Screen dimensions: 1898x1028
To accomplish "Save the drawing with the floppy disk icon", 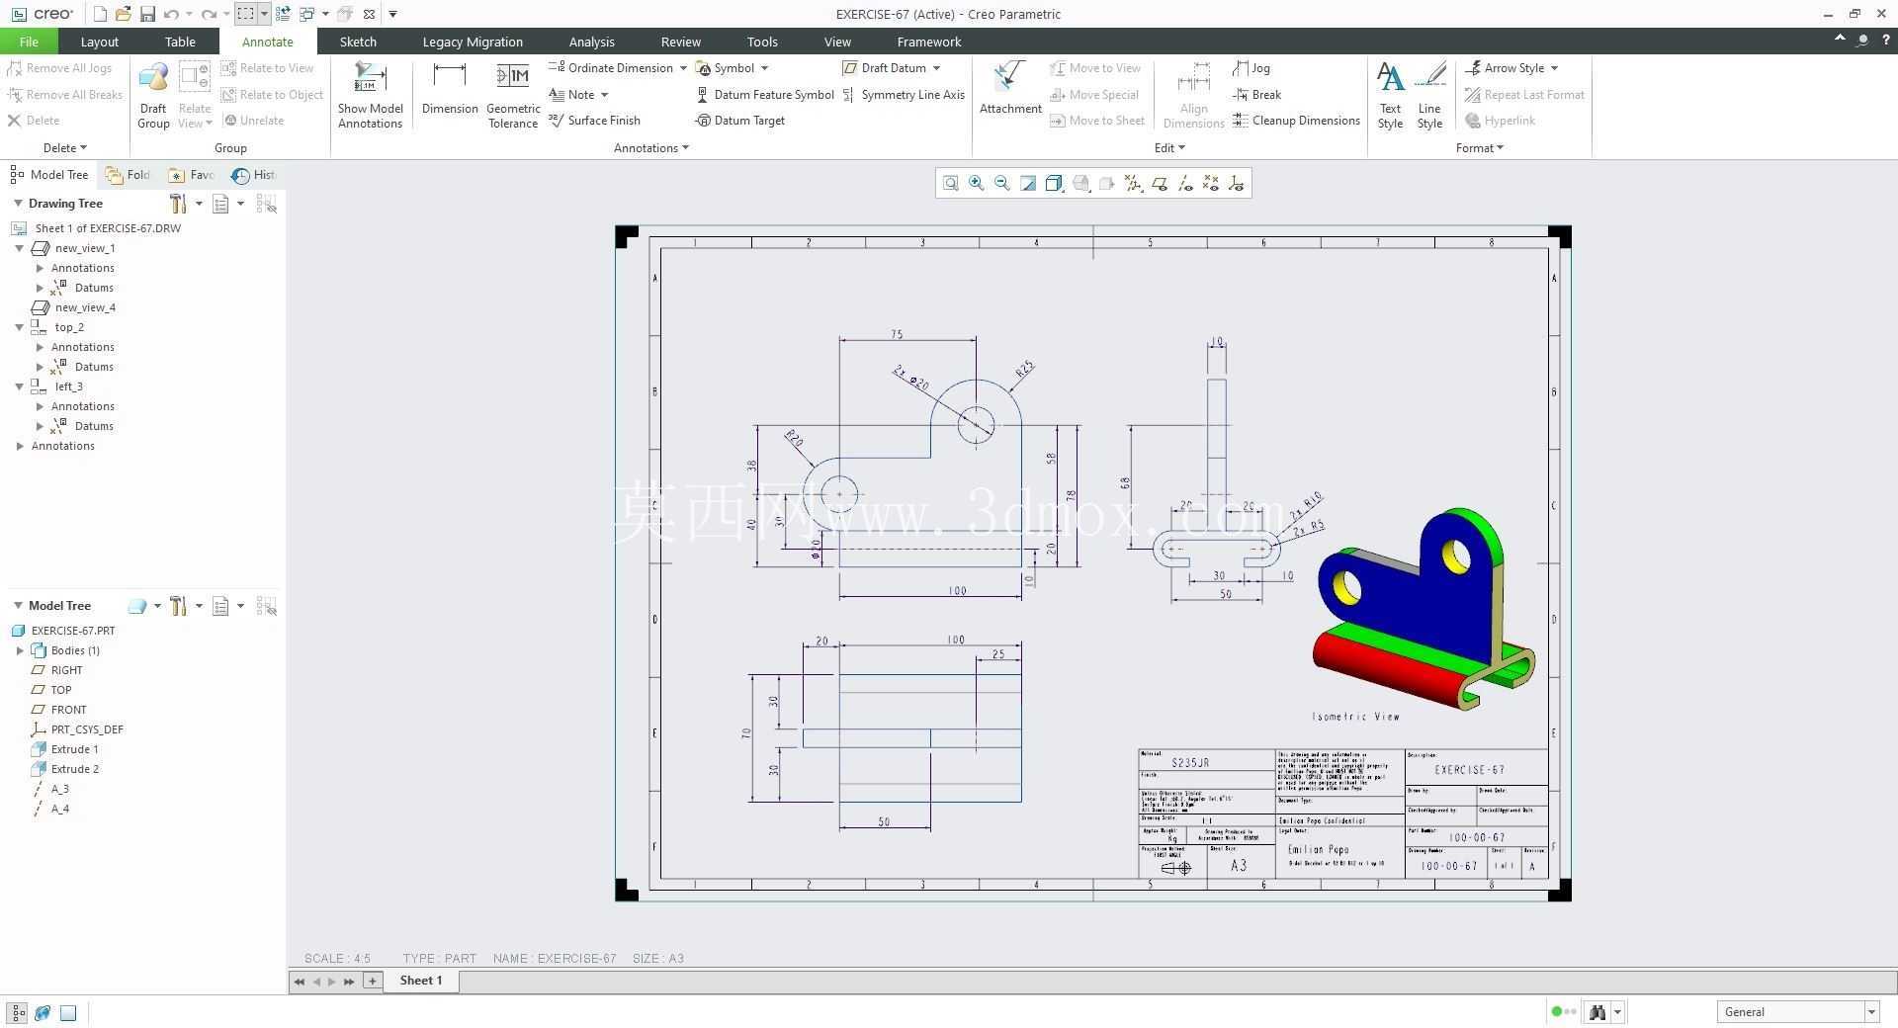I will (x=147, y=14).
